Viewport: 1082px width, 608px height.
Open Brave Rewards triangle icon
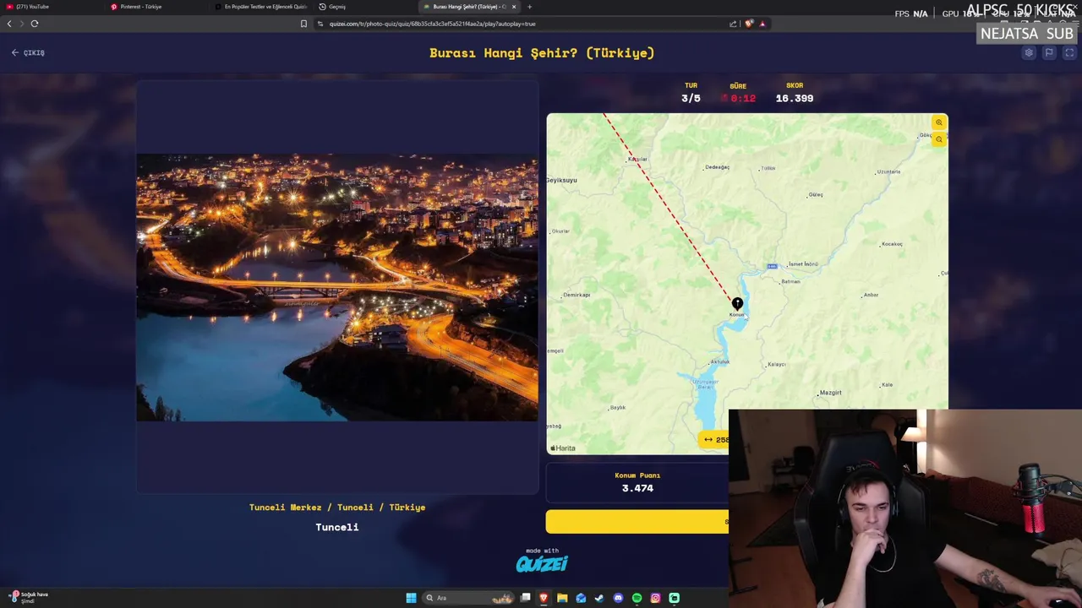tap(762, 24)
